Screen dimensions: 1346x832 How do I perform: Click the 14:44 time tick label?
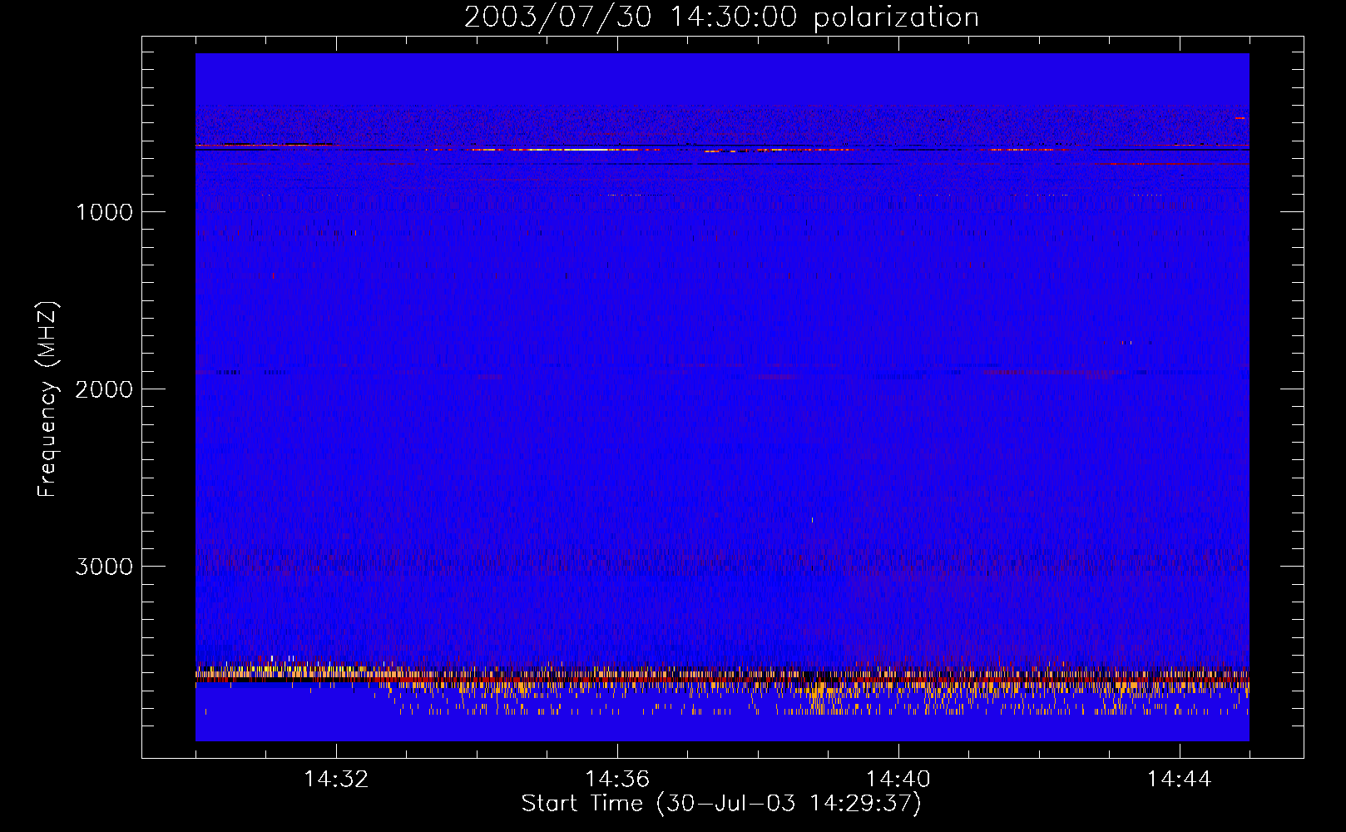1179,780
